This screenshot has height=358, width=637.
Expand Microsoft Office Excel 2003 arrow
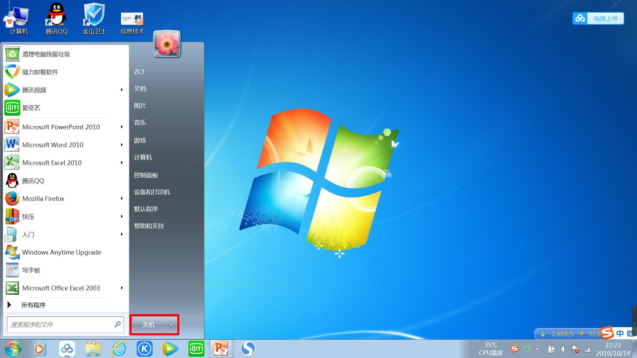pyautogui.click(x=122, y=288)
